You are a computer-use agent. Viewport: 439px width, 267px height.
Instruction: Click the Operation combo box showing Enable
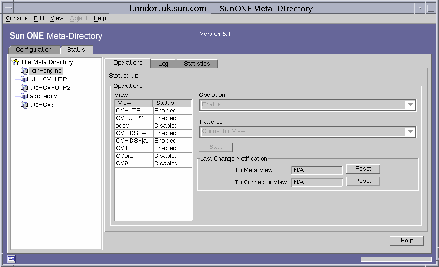[x=307, y=105]
